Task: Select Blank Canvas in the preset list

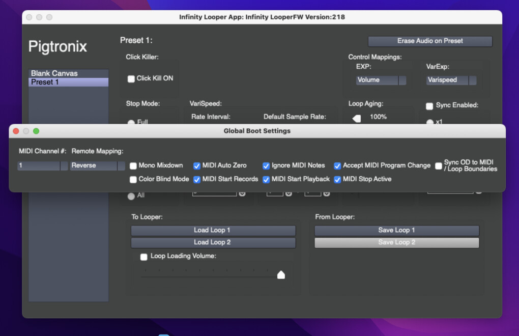Action: pos(69,73)
